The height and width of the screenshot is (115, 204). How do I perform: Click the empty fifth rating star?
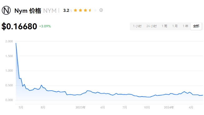95,10
